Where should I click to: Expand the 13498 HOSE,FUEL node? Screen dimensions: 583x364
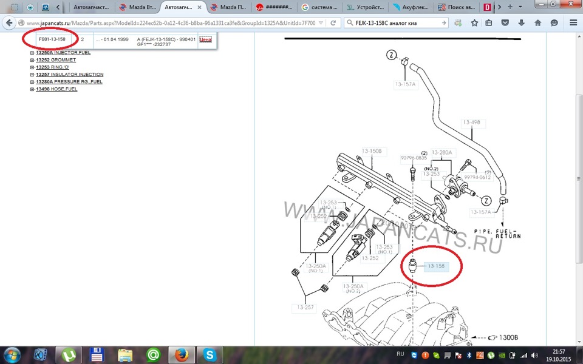tap(32, 89)
